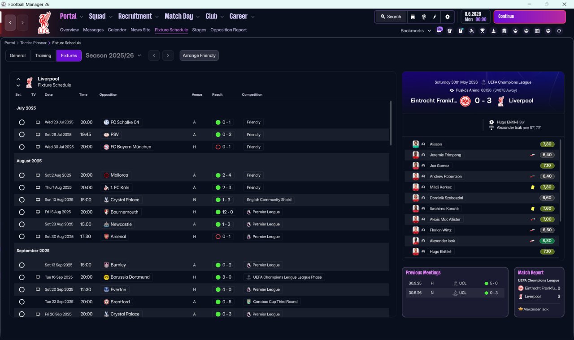Expand the Club menu dropdown arrow

(222, 17)
